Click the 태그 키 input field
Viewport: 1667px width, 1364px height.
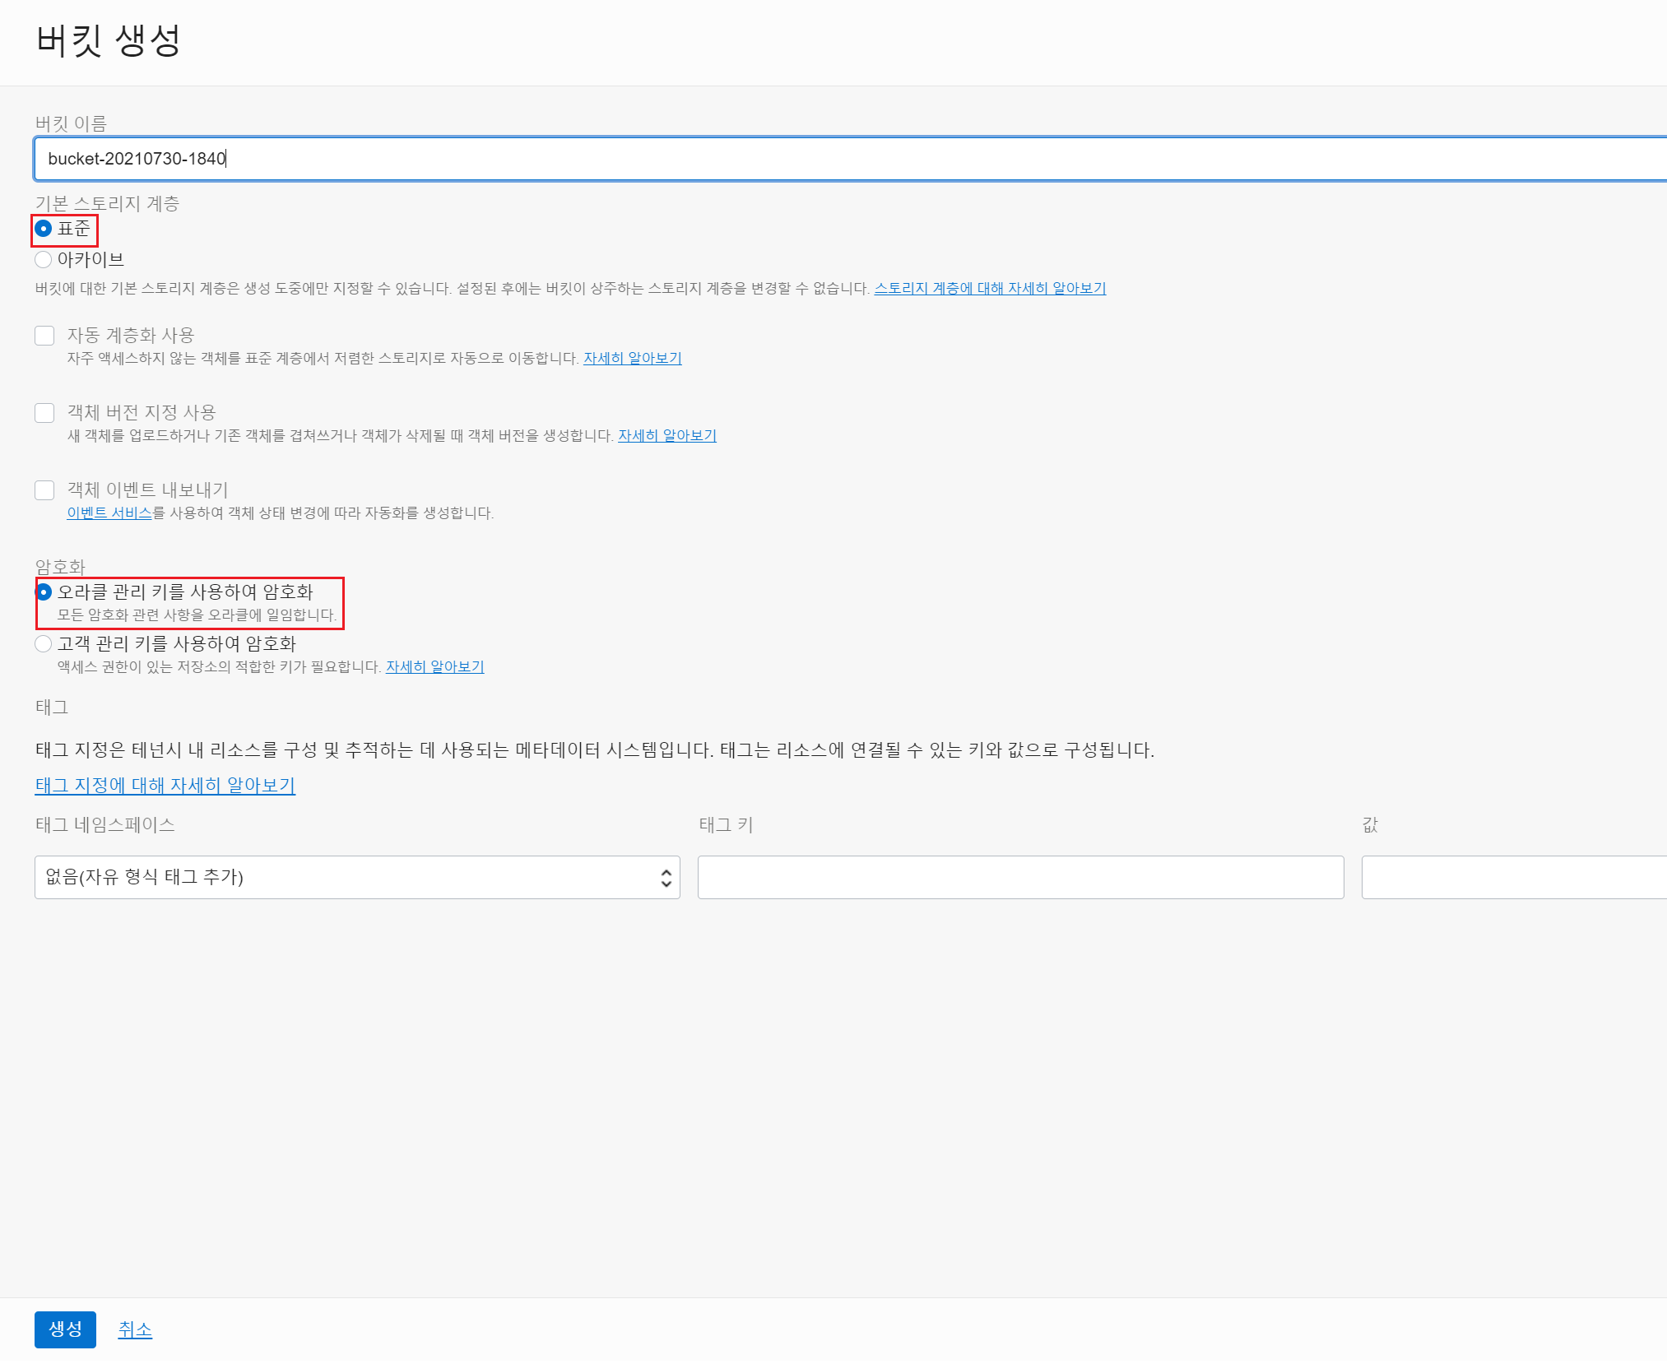pos(1020,877)
